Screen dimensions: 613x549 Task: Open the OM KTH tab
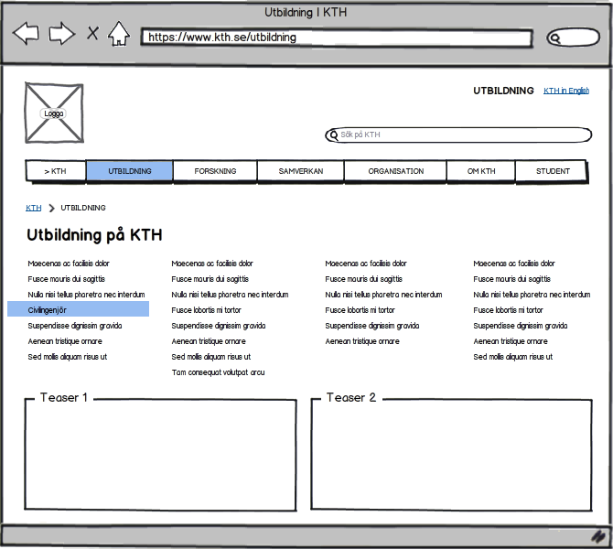481,171
